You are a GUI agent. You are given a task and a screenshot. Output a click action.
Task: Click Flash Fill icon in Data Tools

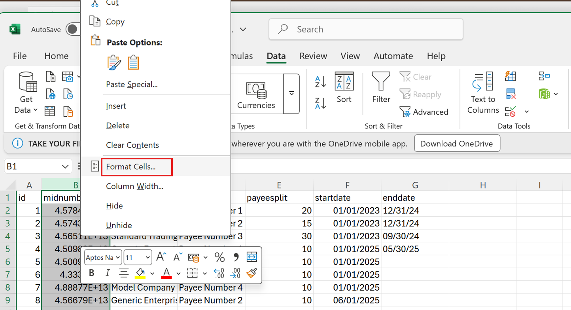(x=510, y=76)
